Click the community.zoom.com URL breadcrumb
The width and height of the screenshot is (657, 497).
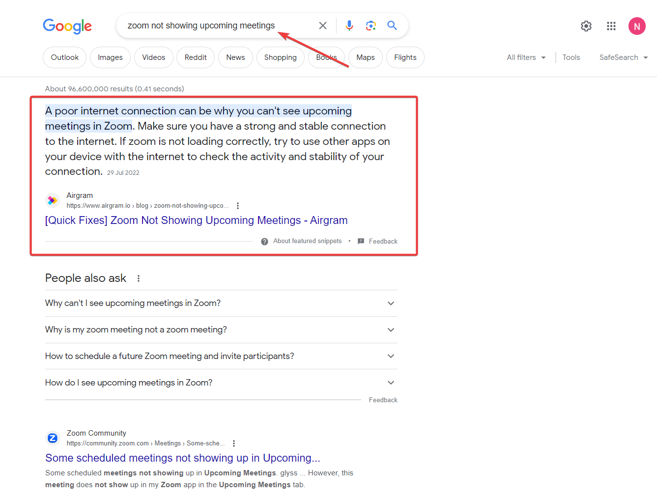click(145, 443)
